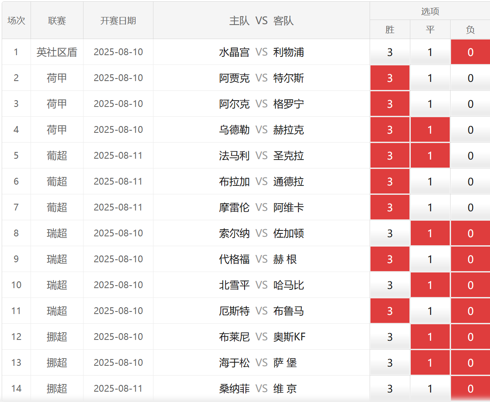Deselect loss option 0 for 海于松 VS 萨堡

tap(471, 363)
